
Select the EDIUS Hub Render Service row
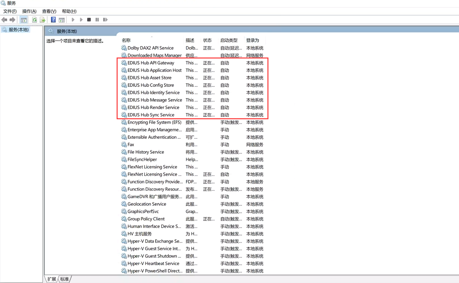click(153, 108)
